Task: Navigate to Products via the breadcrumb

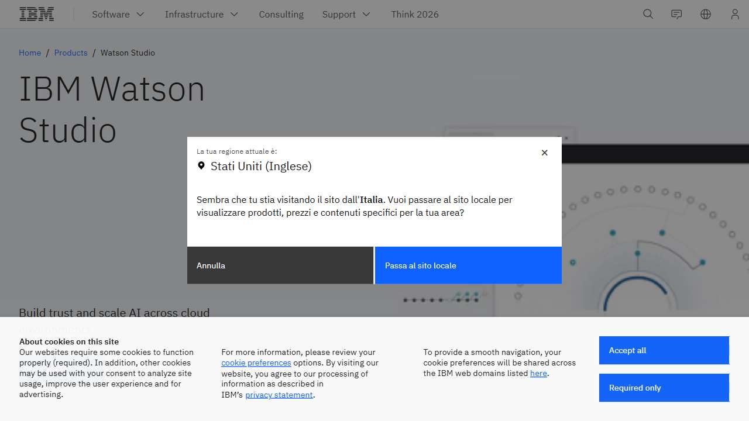Action: tap(71, 53)
